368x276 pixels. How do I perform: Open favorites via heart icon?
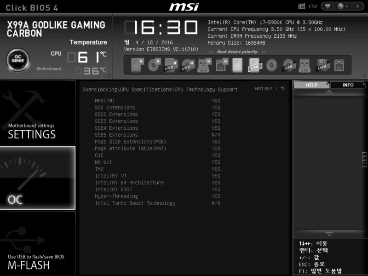click(328, 6)
